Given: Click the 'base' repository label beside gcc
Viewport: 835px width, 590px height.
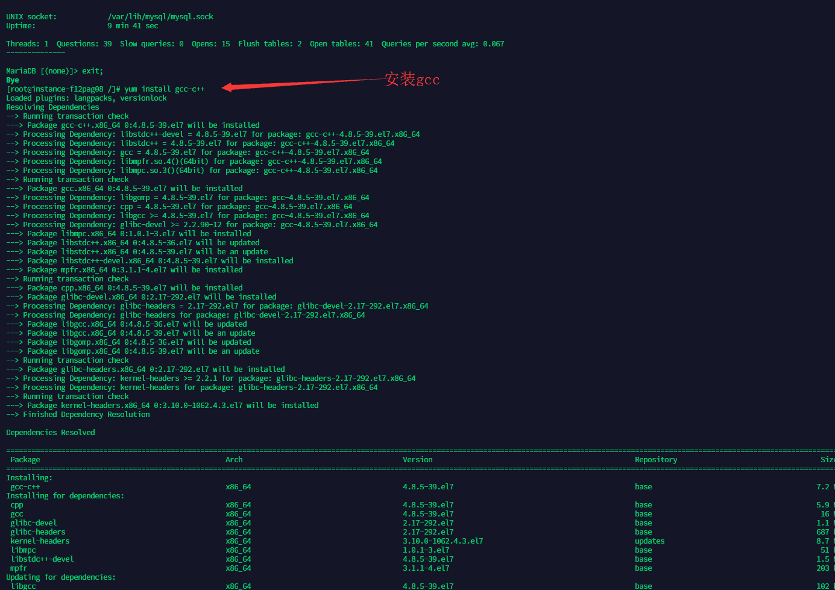Looking at the screenshot, I should 643,513.
